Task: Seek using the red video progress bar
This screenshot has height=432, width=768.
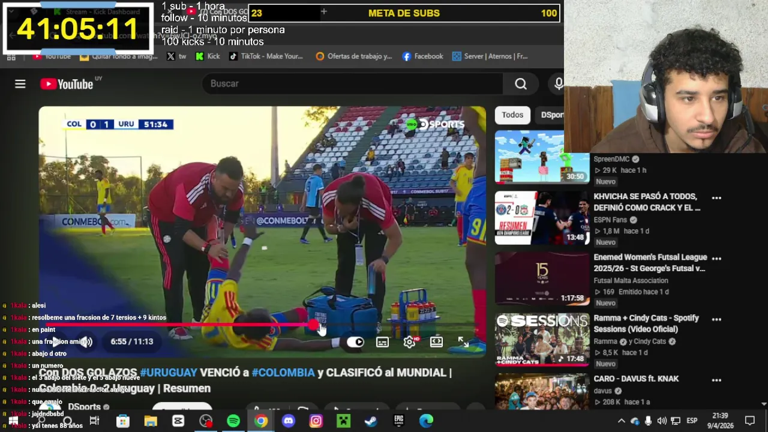Action: click(x=262, y=325)
